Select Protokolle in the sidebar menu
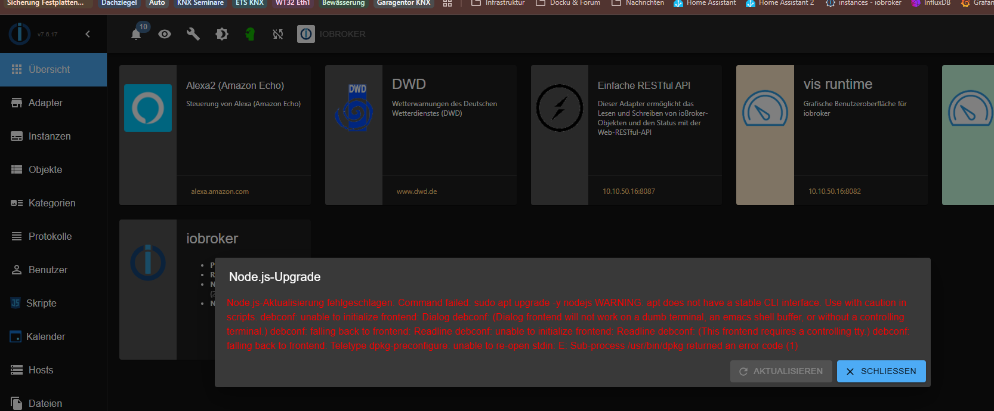The image size is (994, 411). (50, 236)
